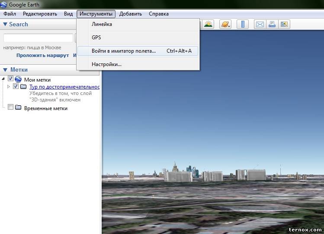
Task: Click the folder icon beside Временные метки
Action: (18, 108)
